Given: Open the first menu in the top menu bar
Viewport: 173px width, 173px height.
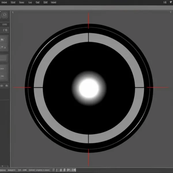Looking at the screenshot, I should [4, 3].
